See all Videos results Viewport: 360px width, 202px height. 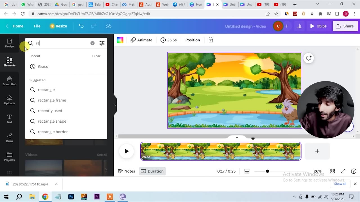[x=102, y=155]
